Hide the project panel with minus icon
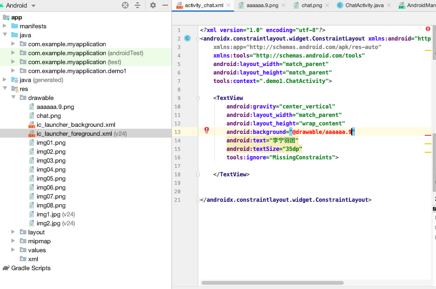 click(x=165, y=5)
